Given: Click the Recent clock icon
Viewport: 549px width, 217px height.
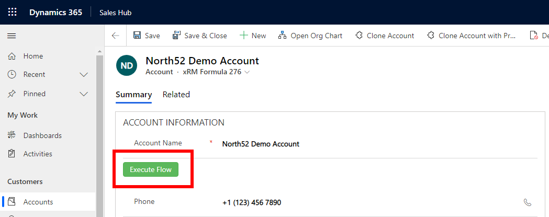Looking at the screenshot, I should (12, 74).
